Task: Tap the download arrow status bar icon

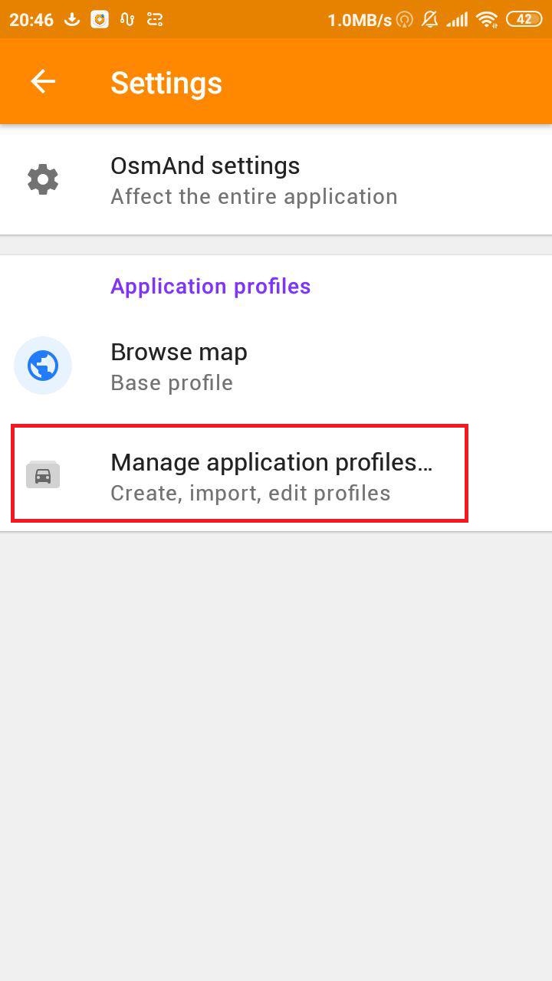Action: pyautogui.click(x=72, y=19)
